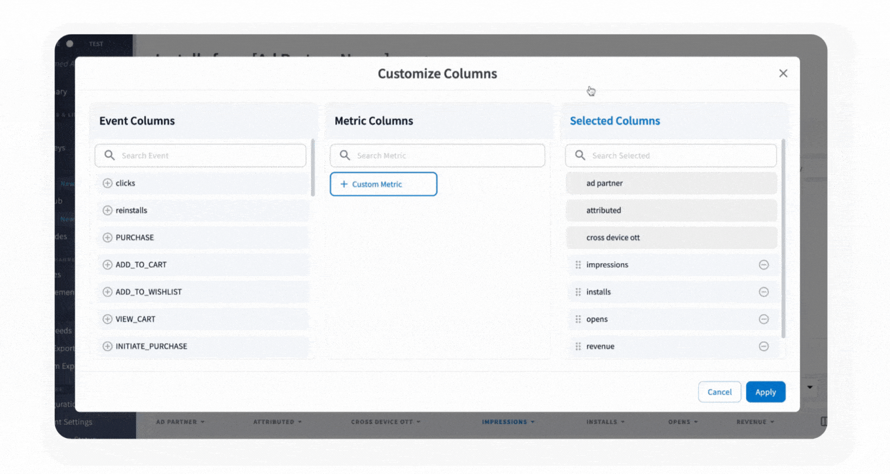Remove revenue from selected columns
This screenshot has height=474, width=890.
764,347
